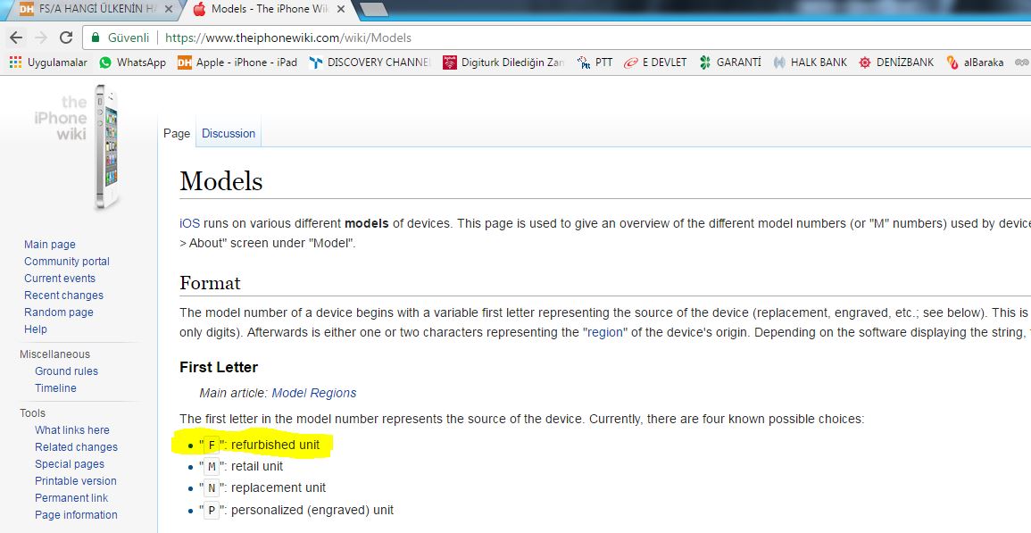
Task: Go to Recent changes in sidebar
Action: tap(63, 296)
